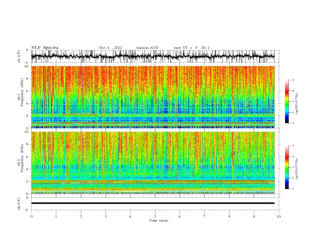Click the "2" tick on the time axis
Viewport: 314px width, 243px height.
81,216
